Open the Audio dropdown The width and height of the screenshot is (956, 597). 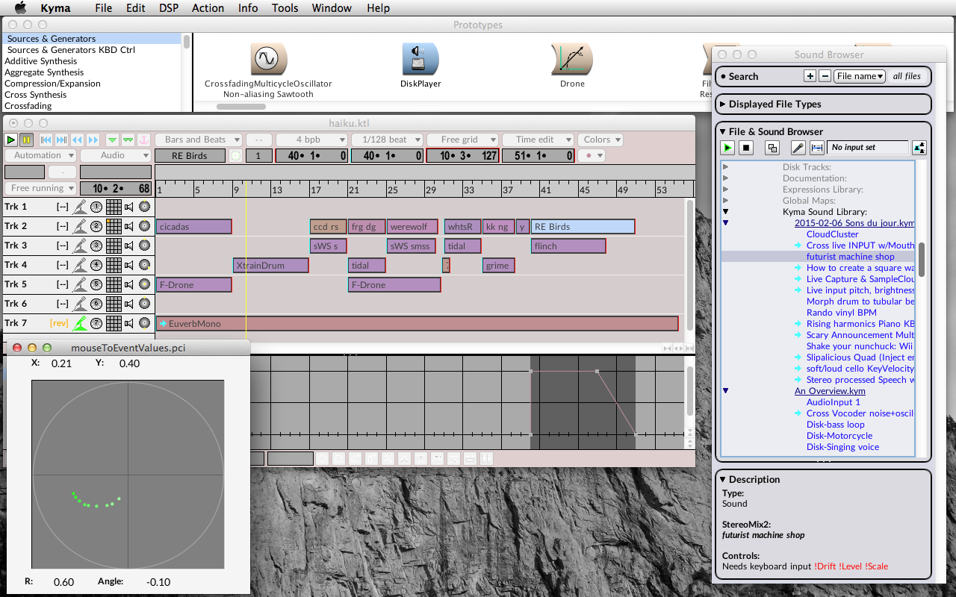(x=115, y=155)
